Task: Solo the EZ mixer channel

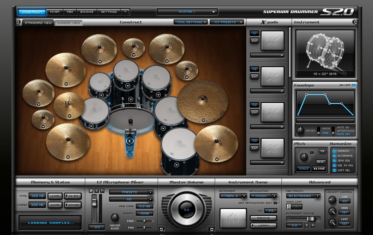Action: (x=97, y=191)
